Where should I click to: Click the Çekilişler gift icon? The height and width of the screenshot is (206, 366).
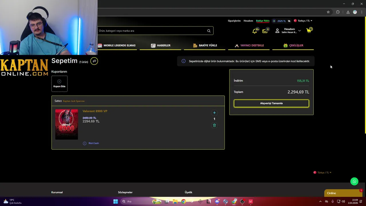[285, 45]
